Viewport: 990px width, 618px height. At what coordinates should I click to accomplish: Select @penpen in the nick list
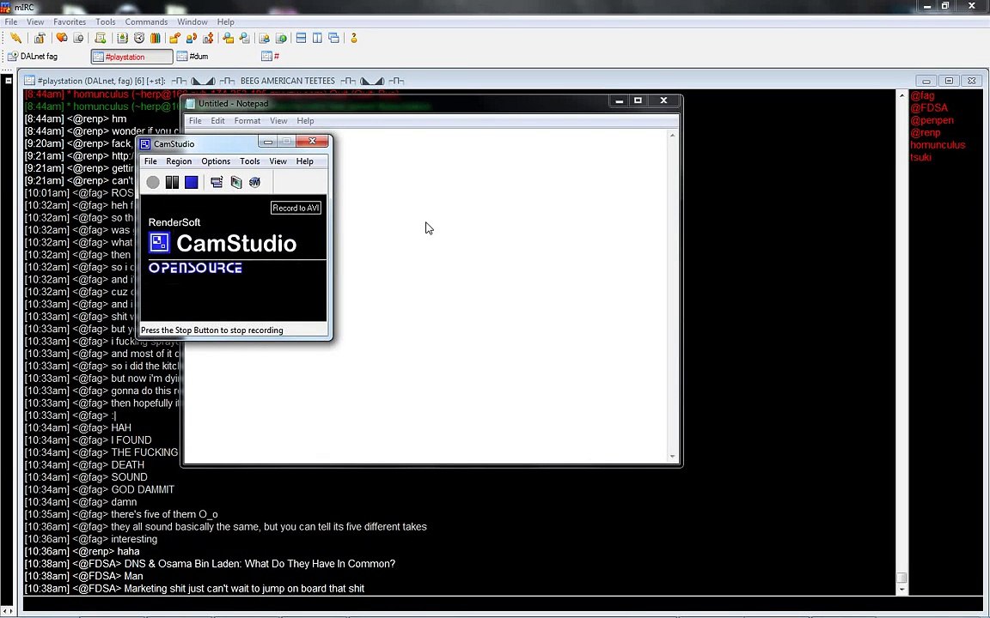click(932, 120)
